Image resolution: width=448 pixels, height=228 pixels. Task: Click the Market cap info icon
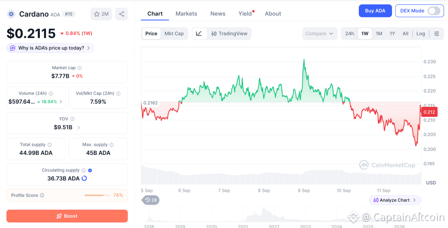[80, 68]
